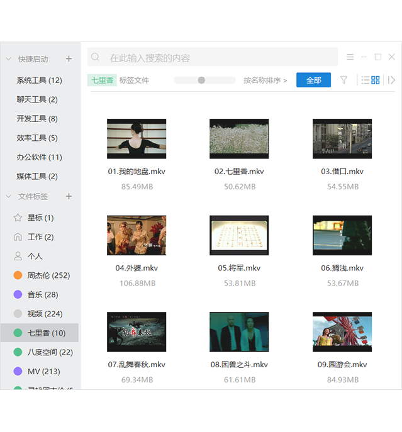The image size is (402, 432).
Task: Collapse the side panel arrow icon
Action: click(x=391, y=80)
